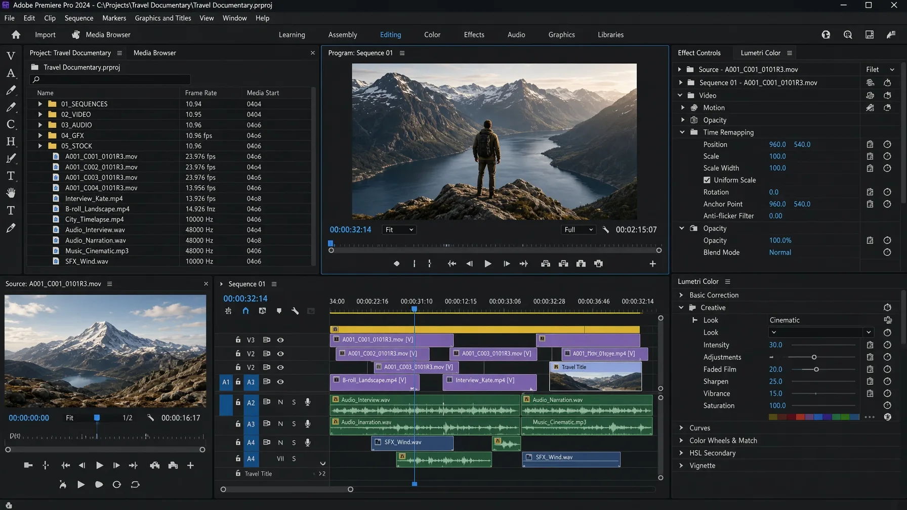The width and height of the screenshot is (907, 510).
Task: Click the Export Frame camera icon
Action: (x=581, y=264)
